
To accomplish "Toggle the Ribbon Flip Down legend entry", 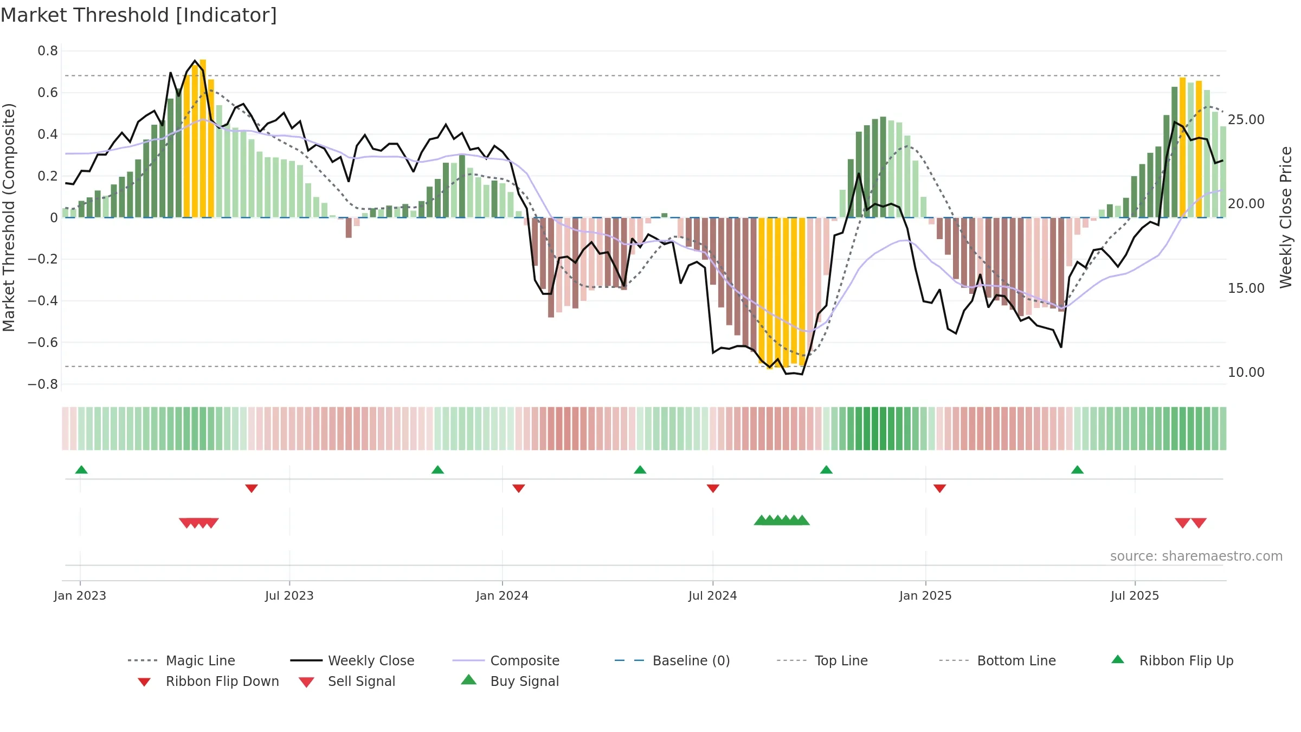I will (x=208, y=681).
